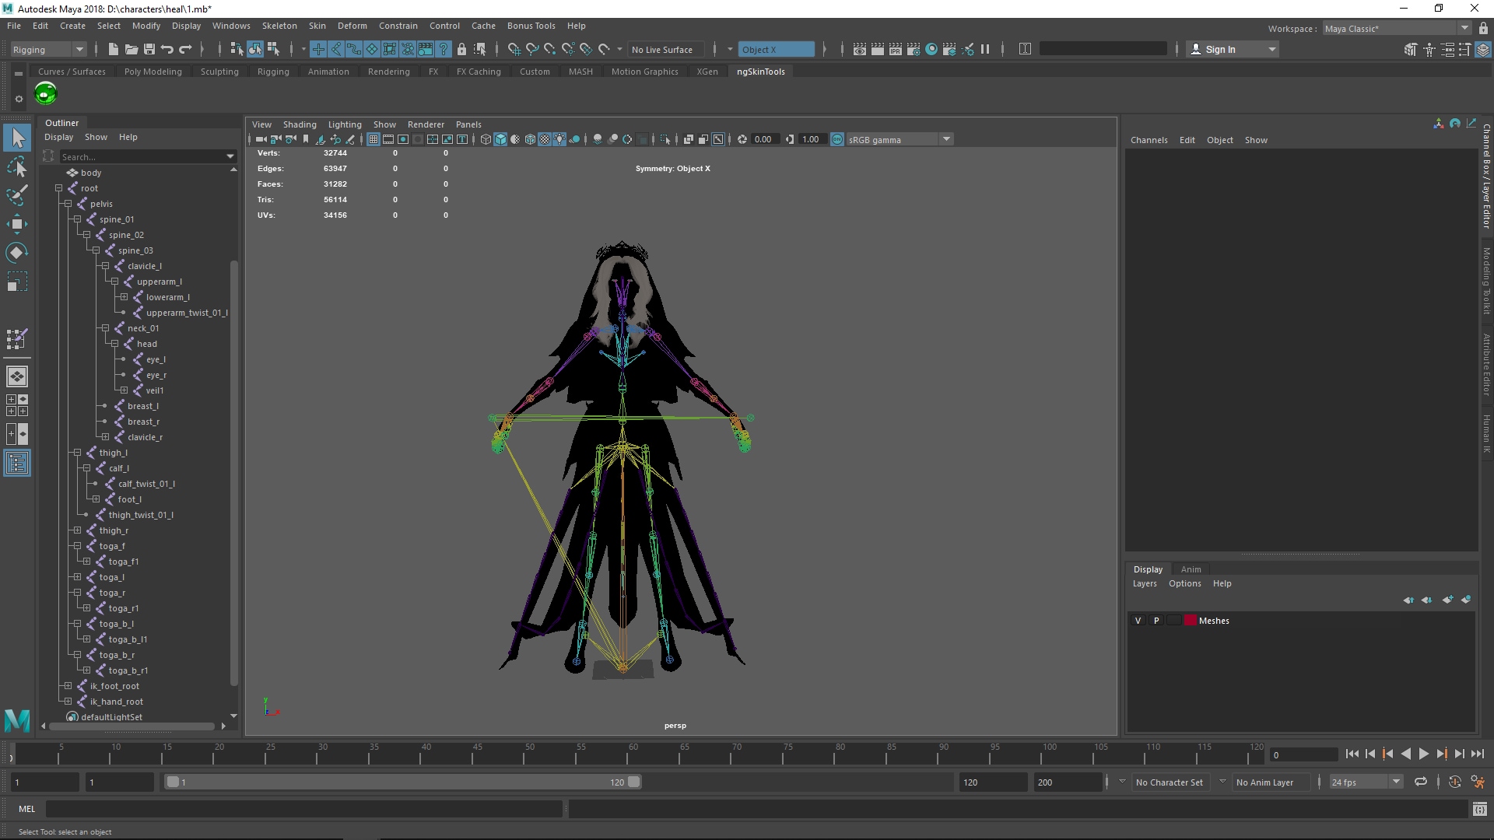Click the save scene icon
Image resolution: width=1494 pixels, height=840 pixels.
(149, 49)
